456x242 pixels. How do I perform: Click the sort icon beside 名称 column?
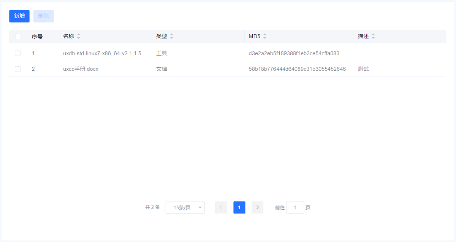click(79, 37)
